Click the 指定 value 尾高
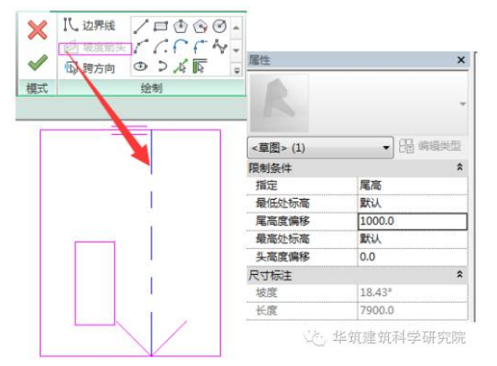This screenshot has width=497, height=366. coord(413,186)
